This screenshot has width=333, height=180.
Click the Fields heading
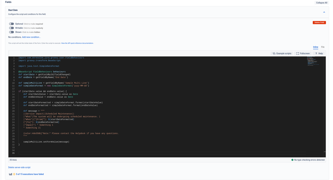coord(8,2)
